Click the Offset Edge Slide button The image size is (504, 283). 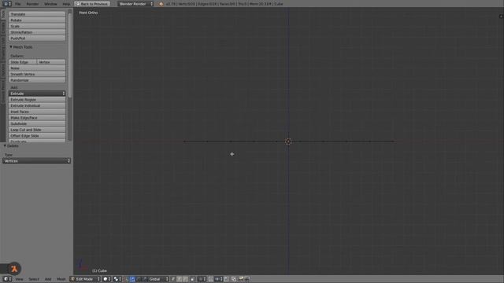point(37,136)
